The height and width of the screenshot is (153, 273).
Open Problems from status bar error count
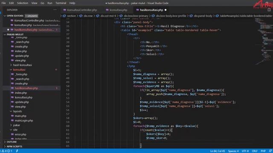(7, 151)
